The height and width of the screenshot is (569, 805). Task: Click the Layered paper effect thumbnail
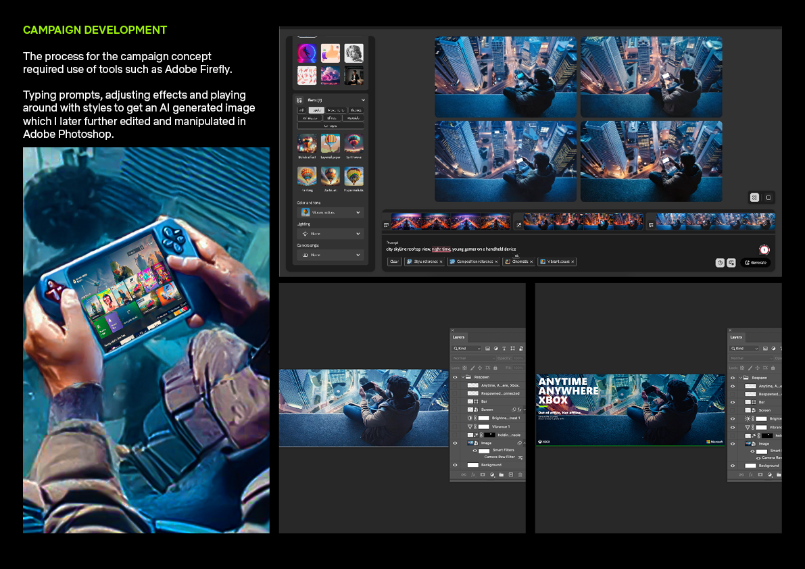click(x=330, y=144)
